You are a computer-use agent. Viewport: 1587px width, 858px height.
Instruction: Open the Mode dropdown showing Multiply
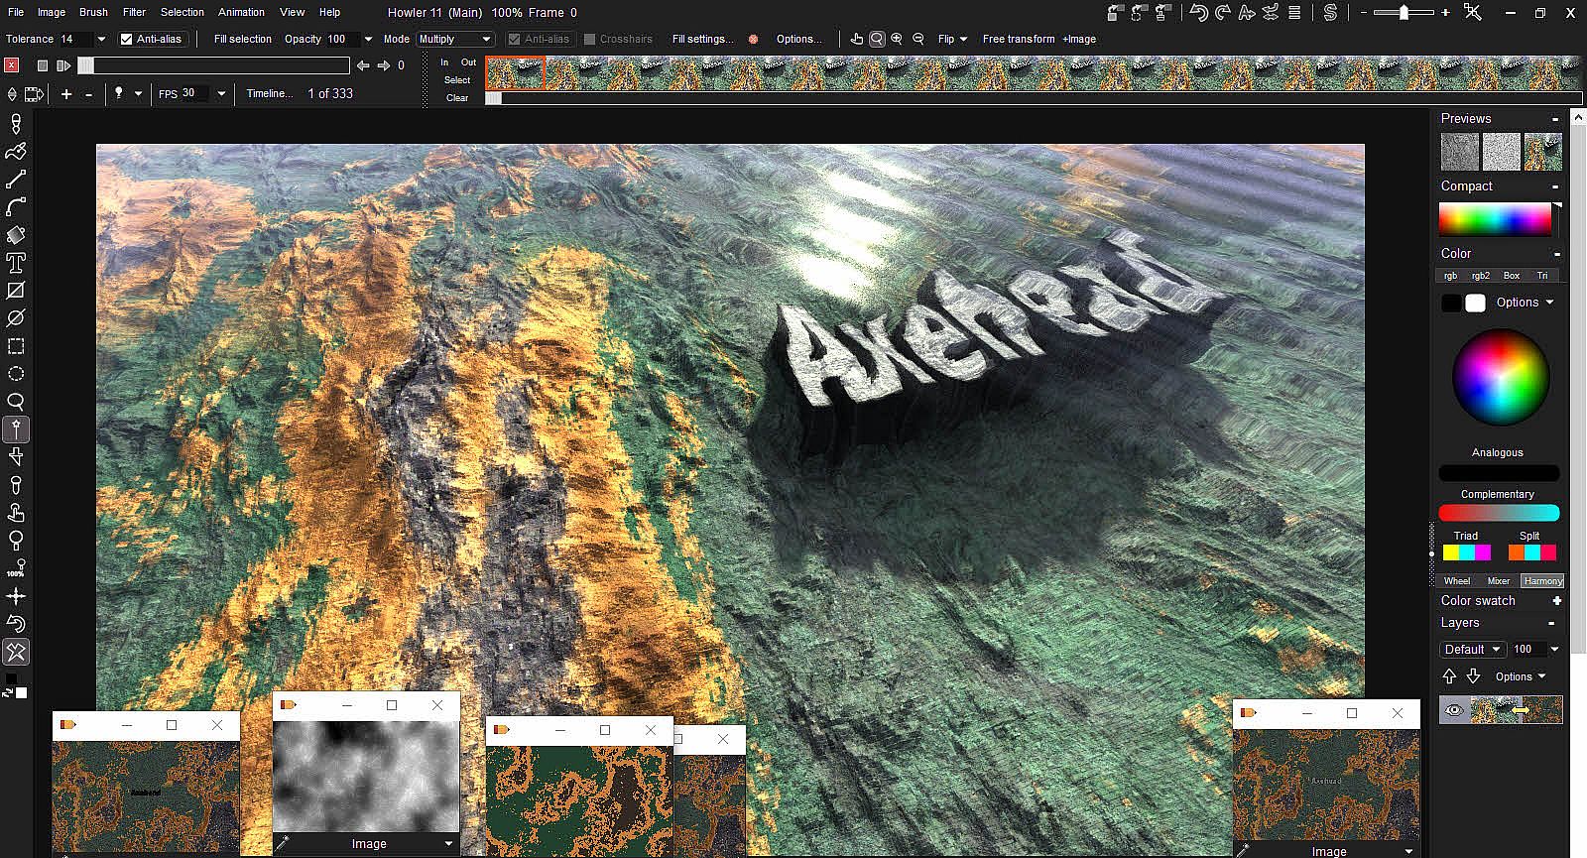pos(454,39)
